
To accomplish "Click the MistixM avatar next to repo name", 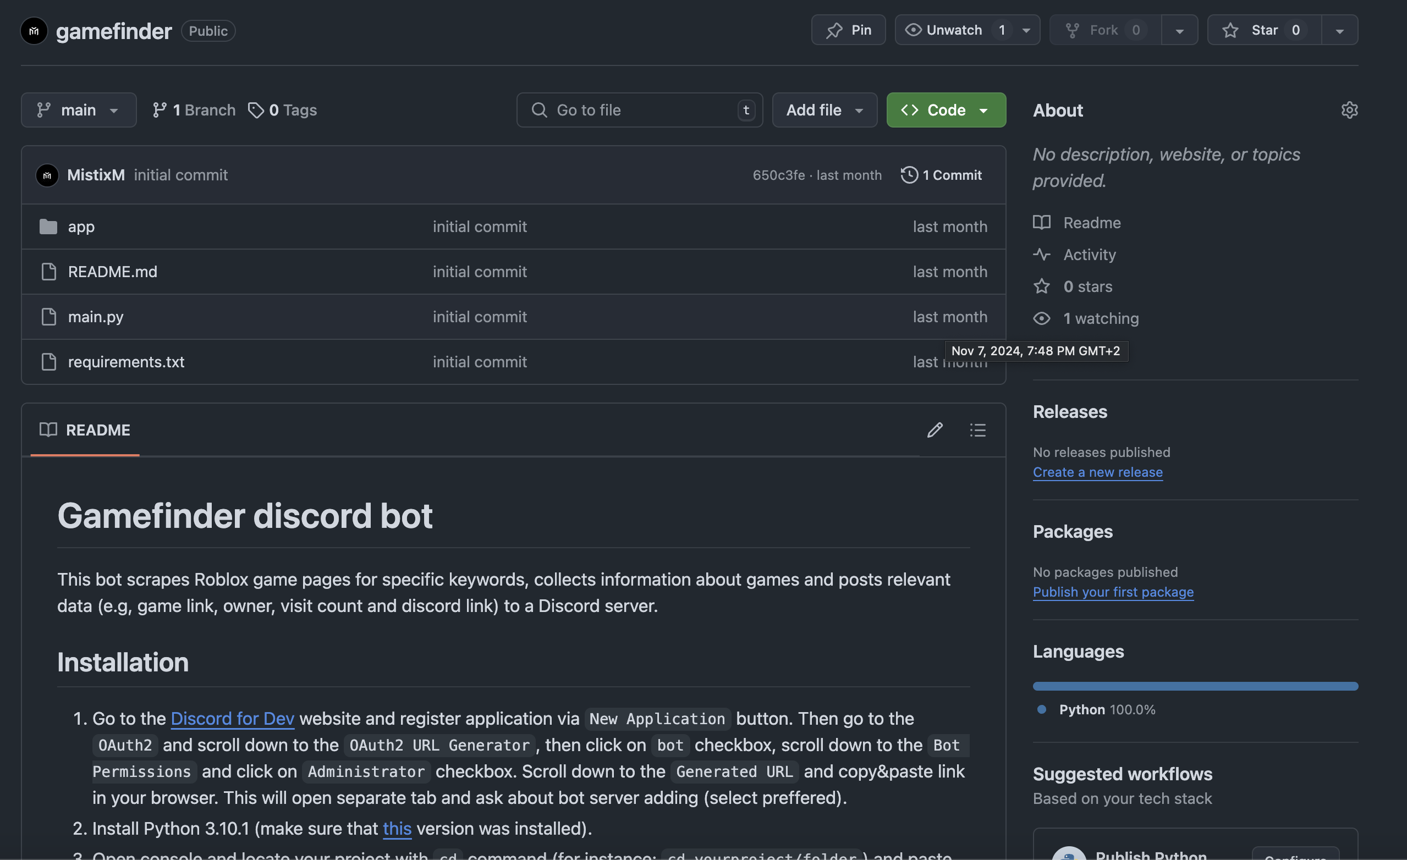I will 34,31.
